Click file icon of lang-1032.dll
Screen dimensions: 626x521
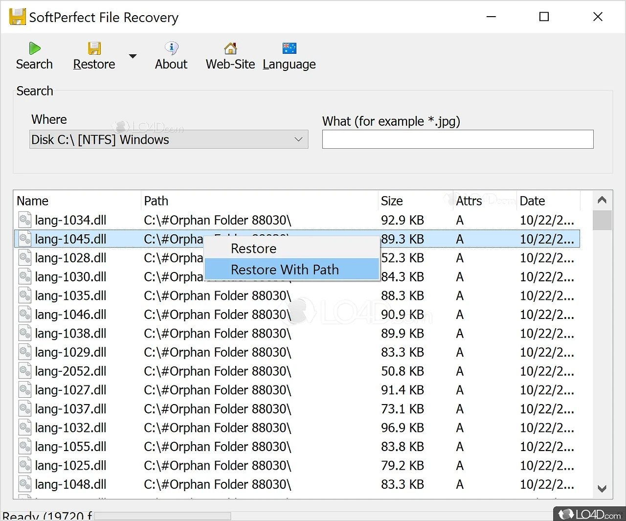click(25, 428)
